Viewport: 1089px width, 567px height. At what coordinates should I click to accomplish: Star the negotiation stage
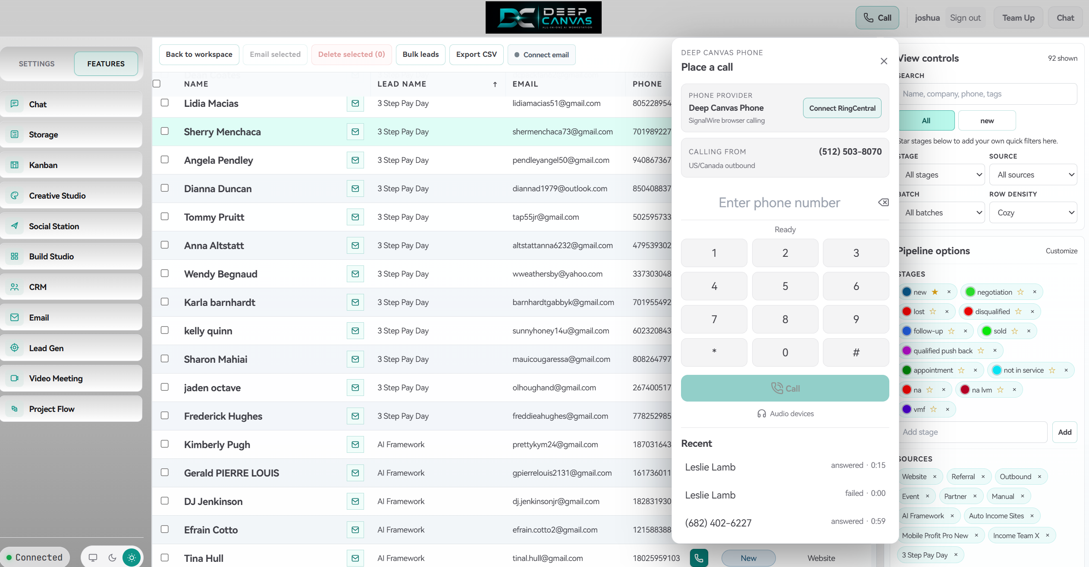click(x=1020, y=292)
